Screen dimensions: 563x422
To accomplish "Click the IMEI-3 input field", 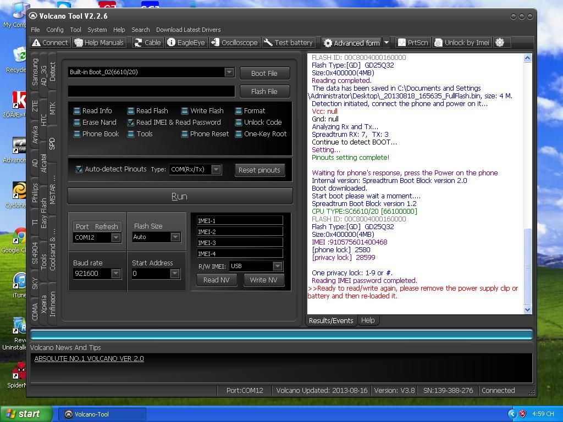I will 240,242.
